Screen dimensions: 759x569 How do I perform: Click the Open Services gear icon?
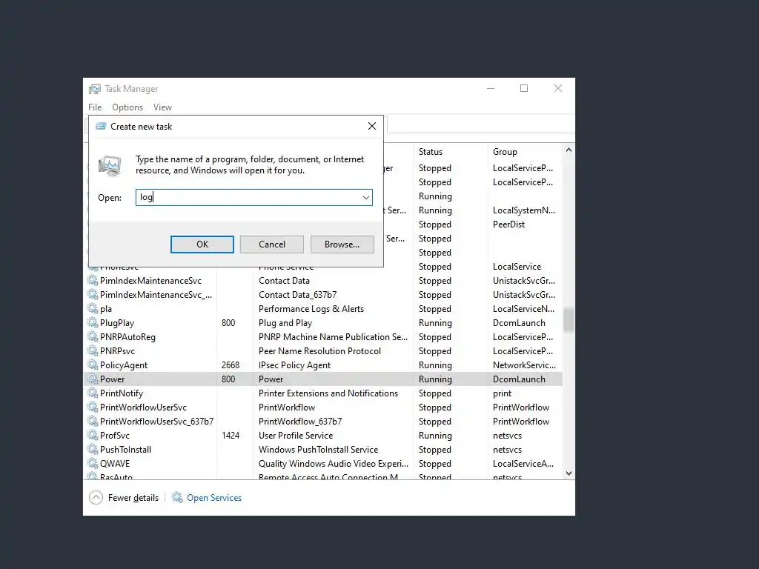pos(177,497)
